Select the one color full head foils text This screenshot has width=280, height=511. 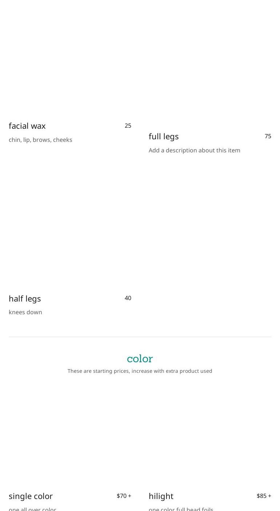pyautogui.click(x=181, y=508)
